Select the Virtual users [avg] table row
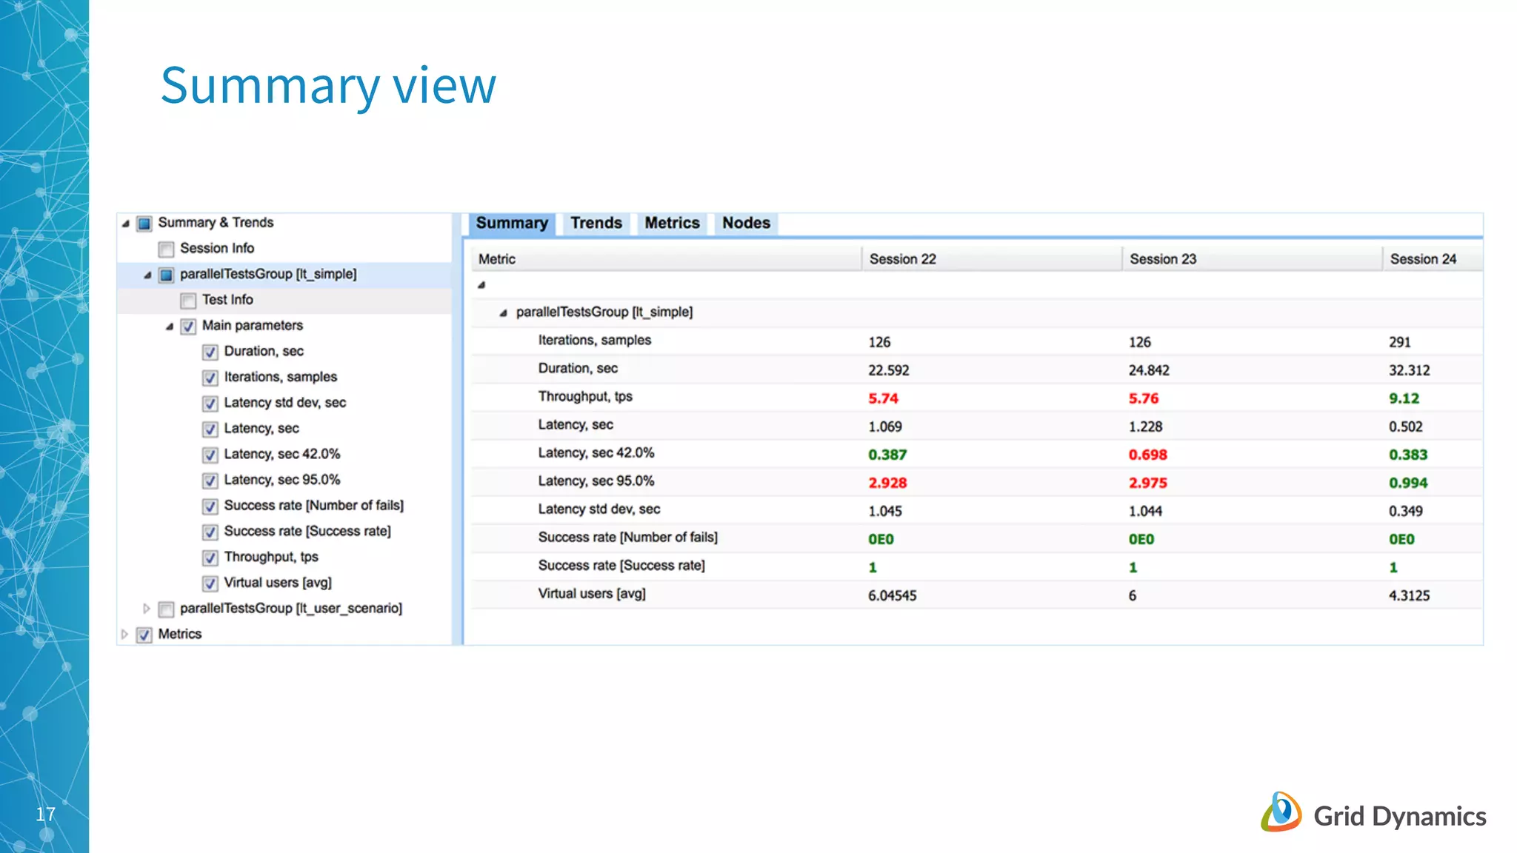The image size is (1517, 853). click(x=976, y=595)
